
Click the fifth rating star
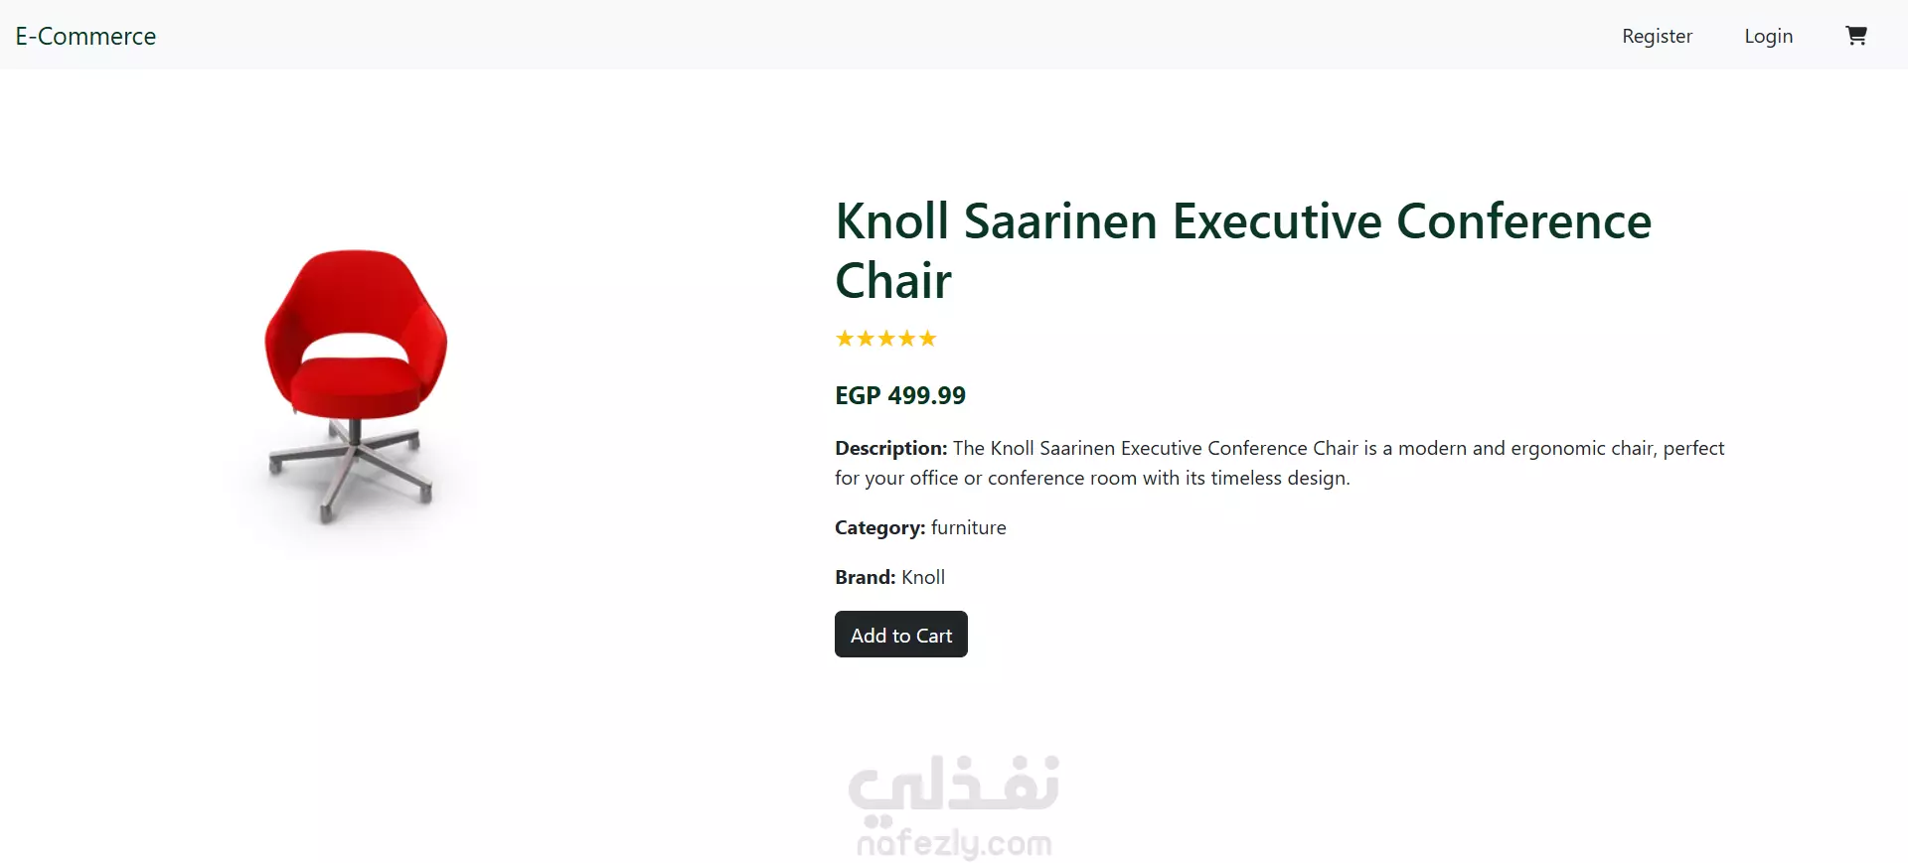tap(928, 339)
